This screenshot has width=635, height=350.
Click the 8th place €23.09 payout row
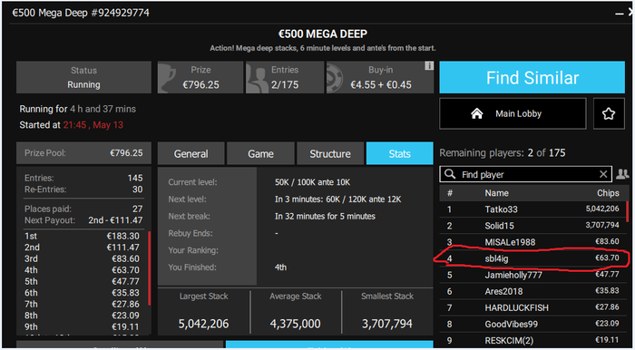[82, 316]
